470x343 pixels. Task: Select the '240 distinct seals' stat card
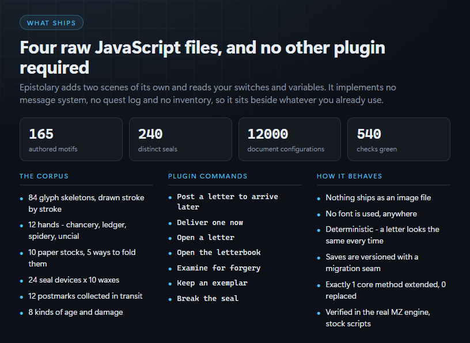[x=180, y=139]
